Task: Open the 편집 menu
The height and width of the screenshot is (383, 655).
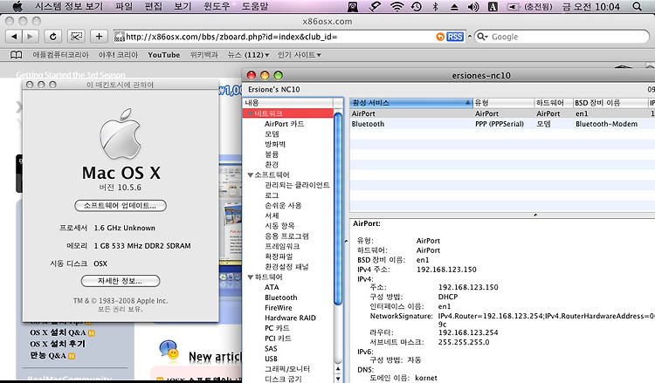Action: 154,6
